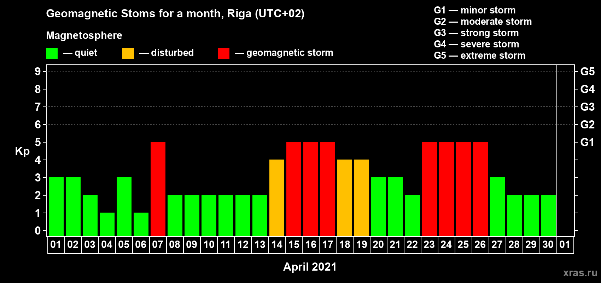Click the Kp value 5 on left axis

click(38, 142)
